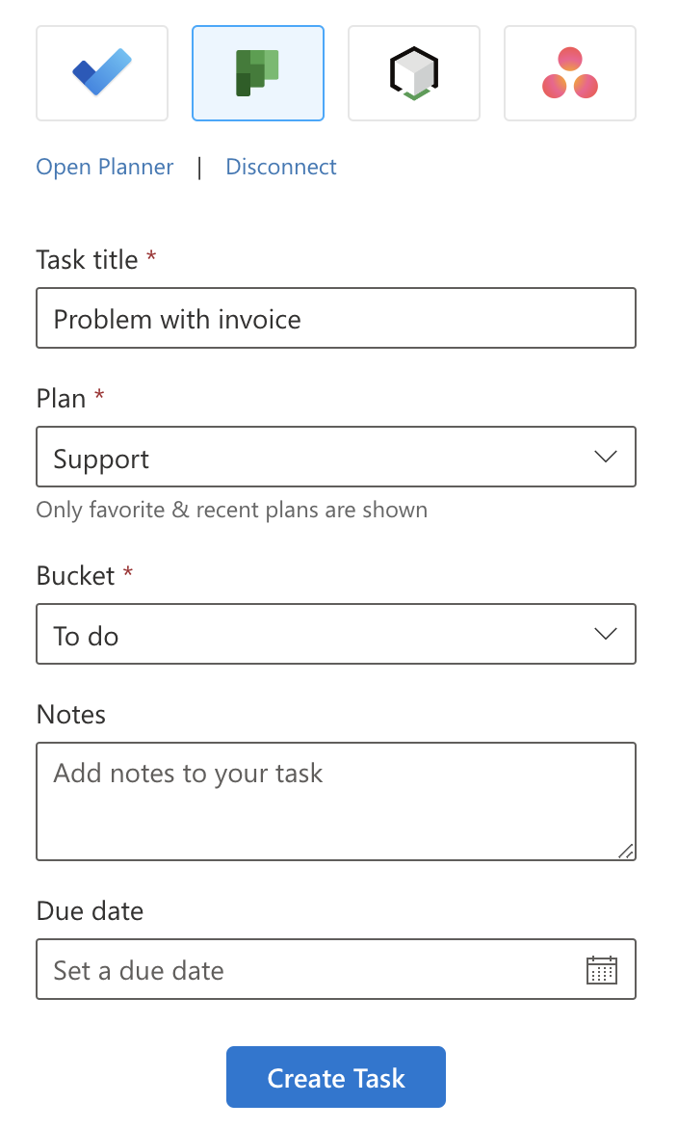Click the Notes field label
The width and height of the screenshot is (678, 1129).
pos(71,714)
